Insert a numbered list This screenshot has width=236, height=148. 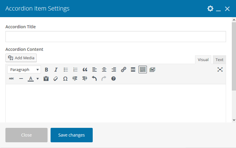[x=75, y=69]
